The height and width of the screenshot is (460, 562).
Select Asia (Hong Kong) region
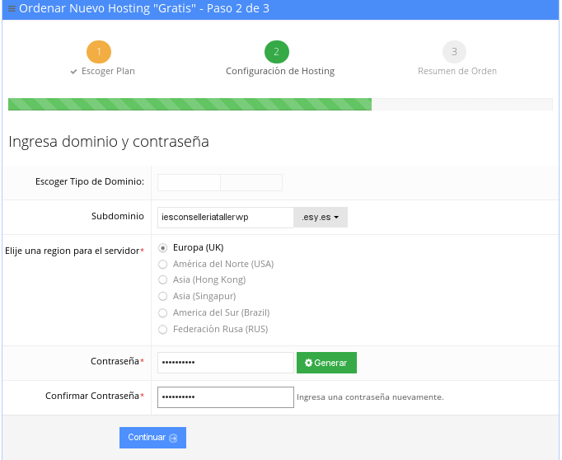[162, 279]
